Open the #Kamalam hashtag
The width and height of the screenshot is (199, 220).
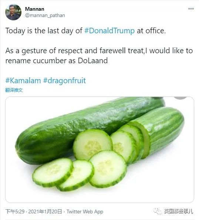coord(23,81)
